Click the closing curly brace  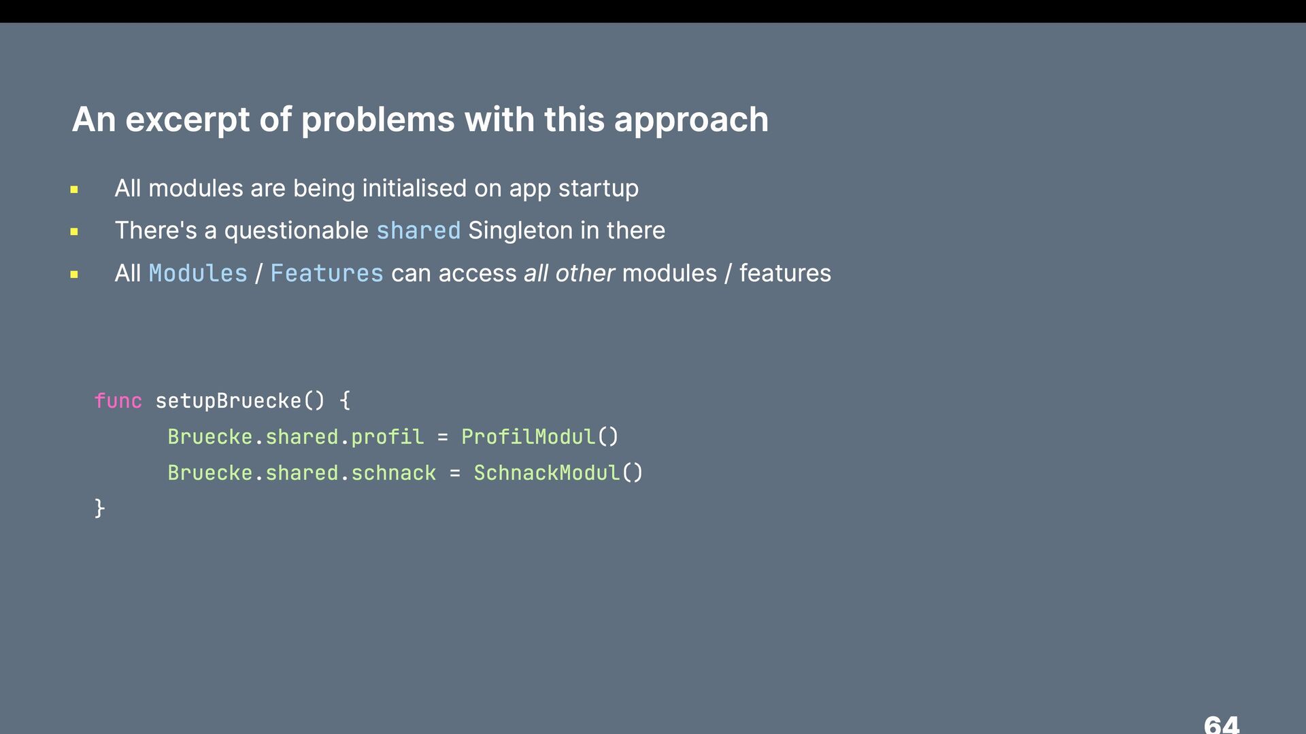[x=99, y=508]
